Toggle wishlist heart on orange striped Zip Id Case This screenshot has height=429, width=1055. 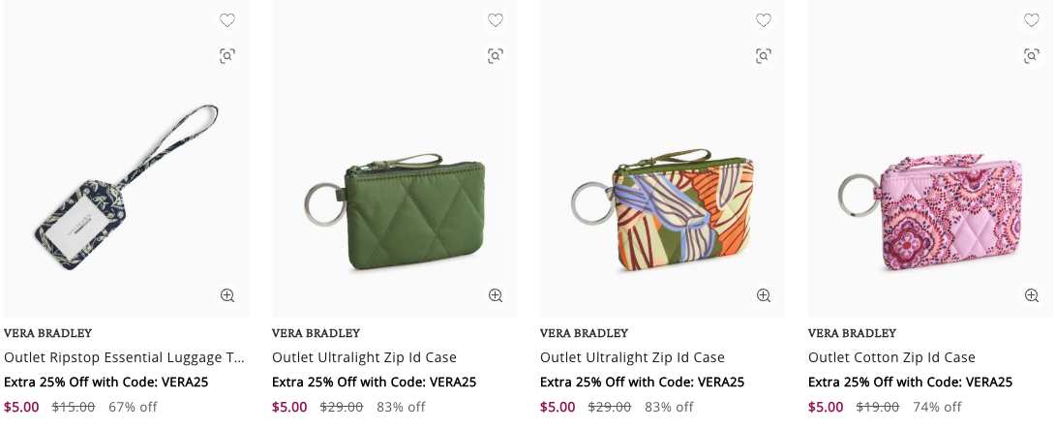coord(763,20)
